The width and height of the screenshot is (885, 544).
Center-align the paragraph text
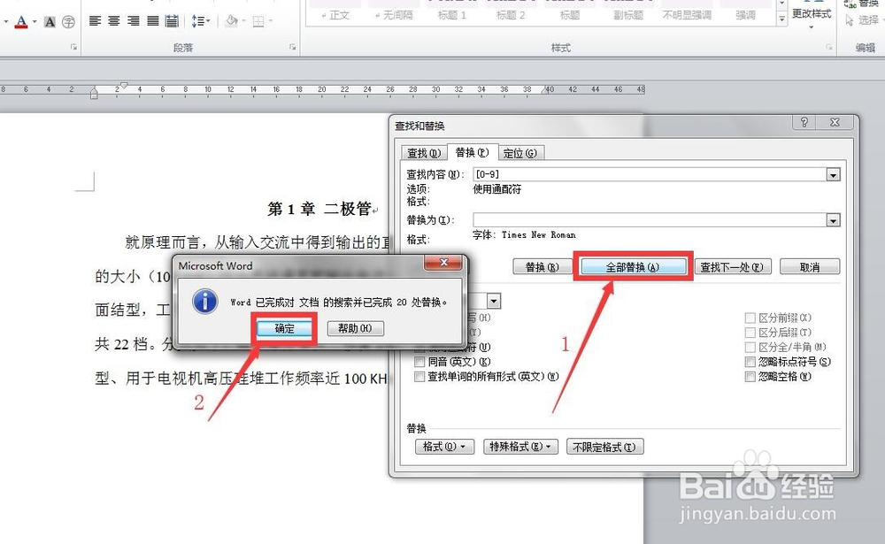(x=114, y=21)
